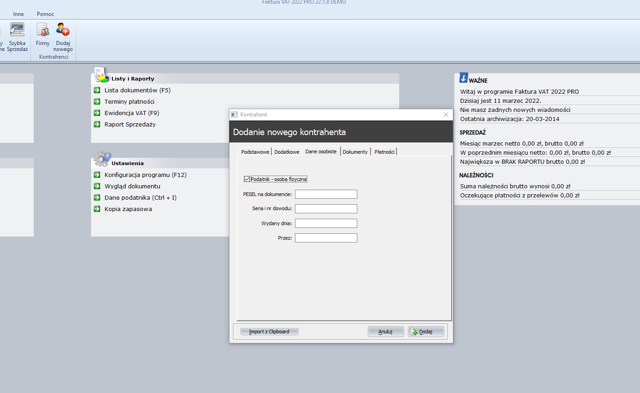
Task: Click the Import z Clipboard button
Action: coord(269,332)
